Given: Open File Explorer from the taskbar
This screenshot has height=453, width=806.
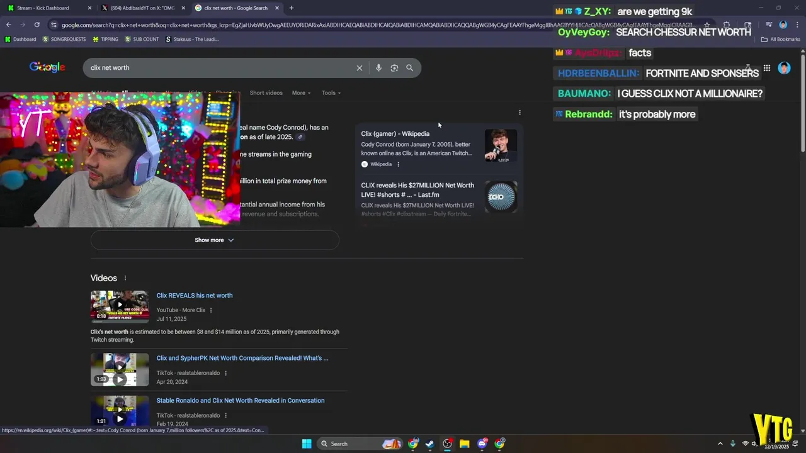Looking at the screenshot, I should click(x=464, y=444).
